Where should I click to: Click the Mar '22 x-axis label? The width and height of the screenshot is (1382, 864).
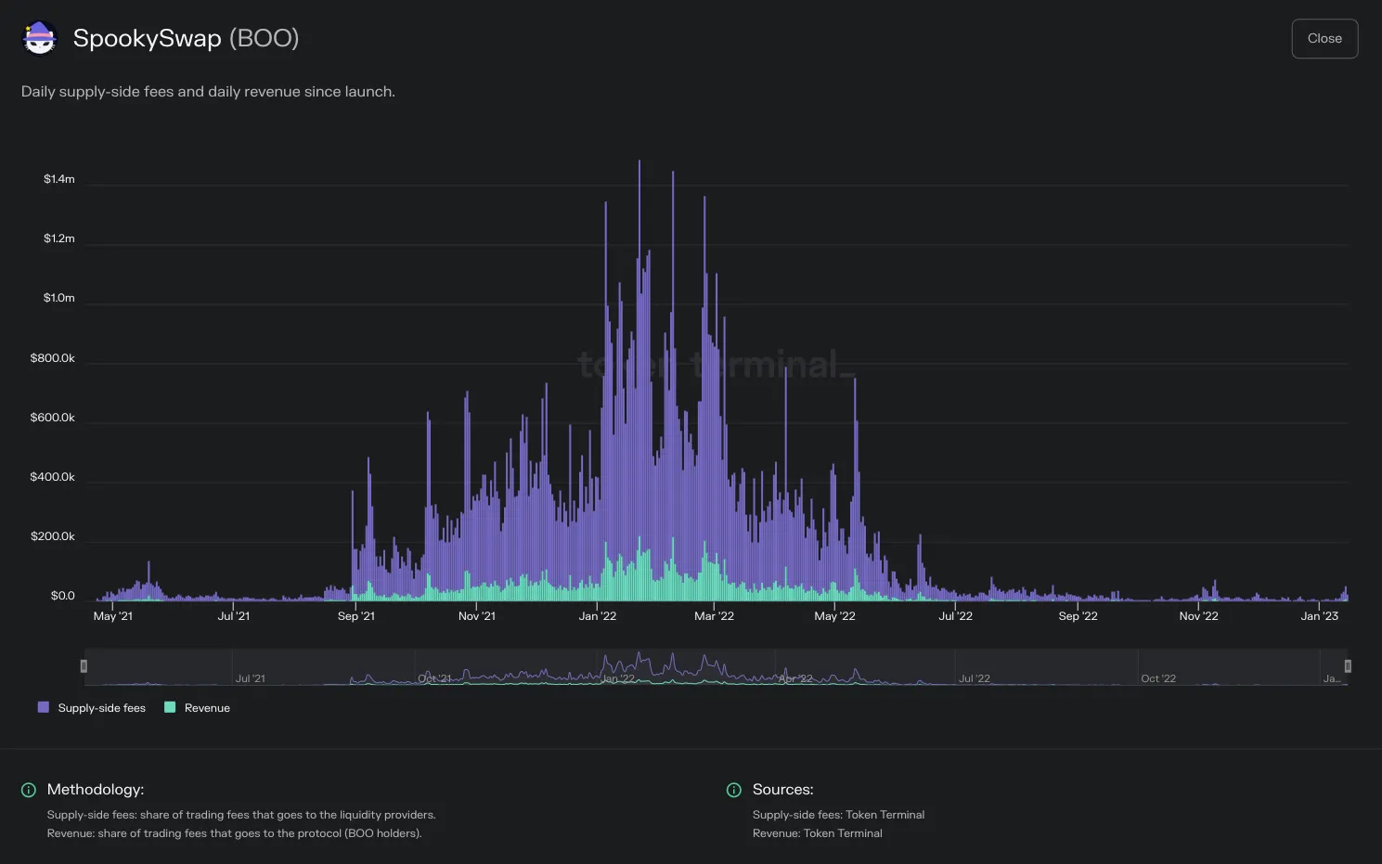click(715, 616)
